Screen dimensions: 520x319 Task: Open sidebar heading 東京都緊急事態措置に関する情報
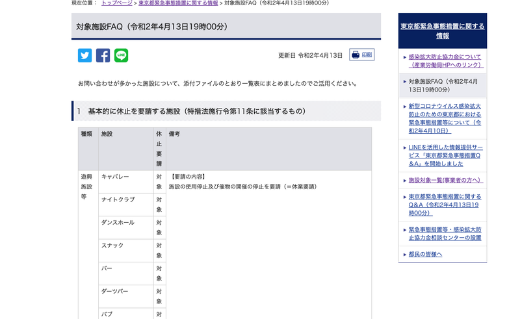point(443,31)
